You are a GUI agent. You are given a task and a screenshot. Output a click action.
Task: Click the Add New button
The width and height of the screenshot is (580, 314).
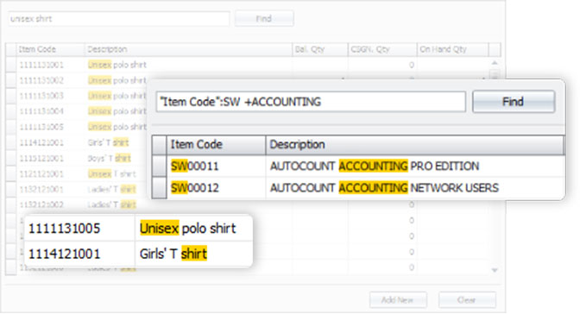click(x=398, y=299)
